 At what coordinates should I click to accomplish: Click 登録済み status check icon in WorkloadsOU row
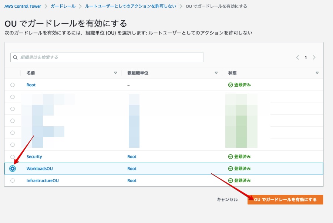(x=231, y=169)
